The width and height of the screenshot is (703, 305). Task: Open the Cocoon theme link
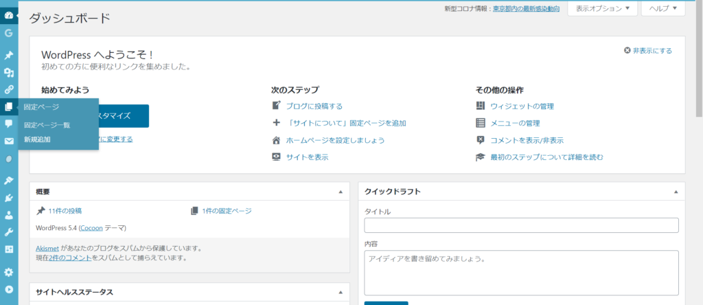[x=91, y=228]
